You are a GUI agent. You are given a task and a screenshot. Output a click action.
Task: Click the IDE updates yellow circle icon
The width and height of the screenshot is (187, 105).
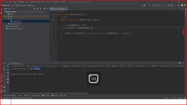pyautogui.click(x=182, y=5)
